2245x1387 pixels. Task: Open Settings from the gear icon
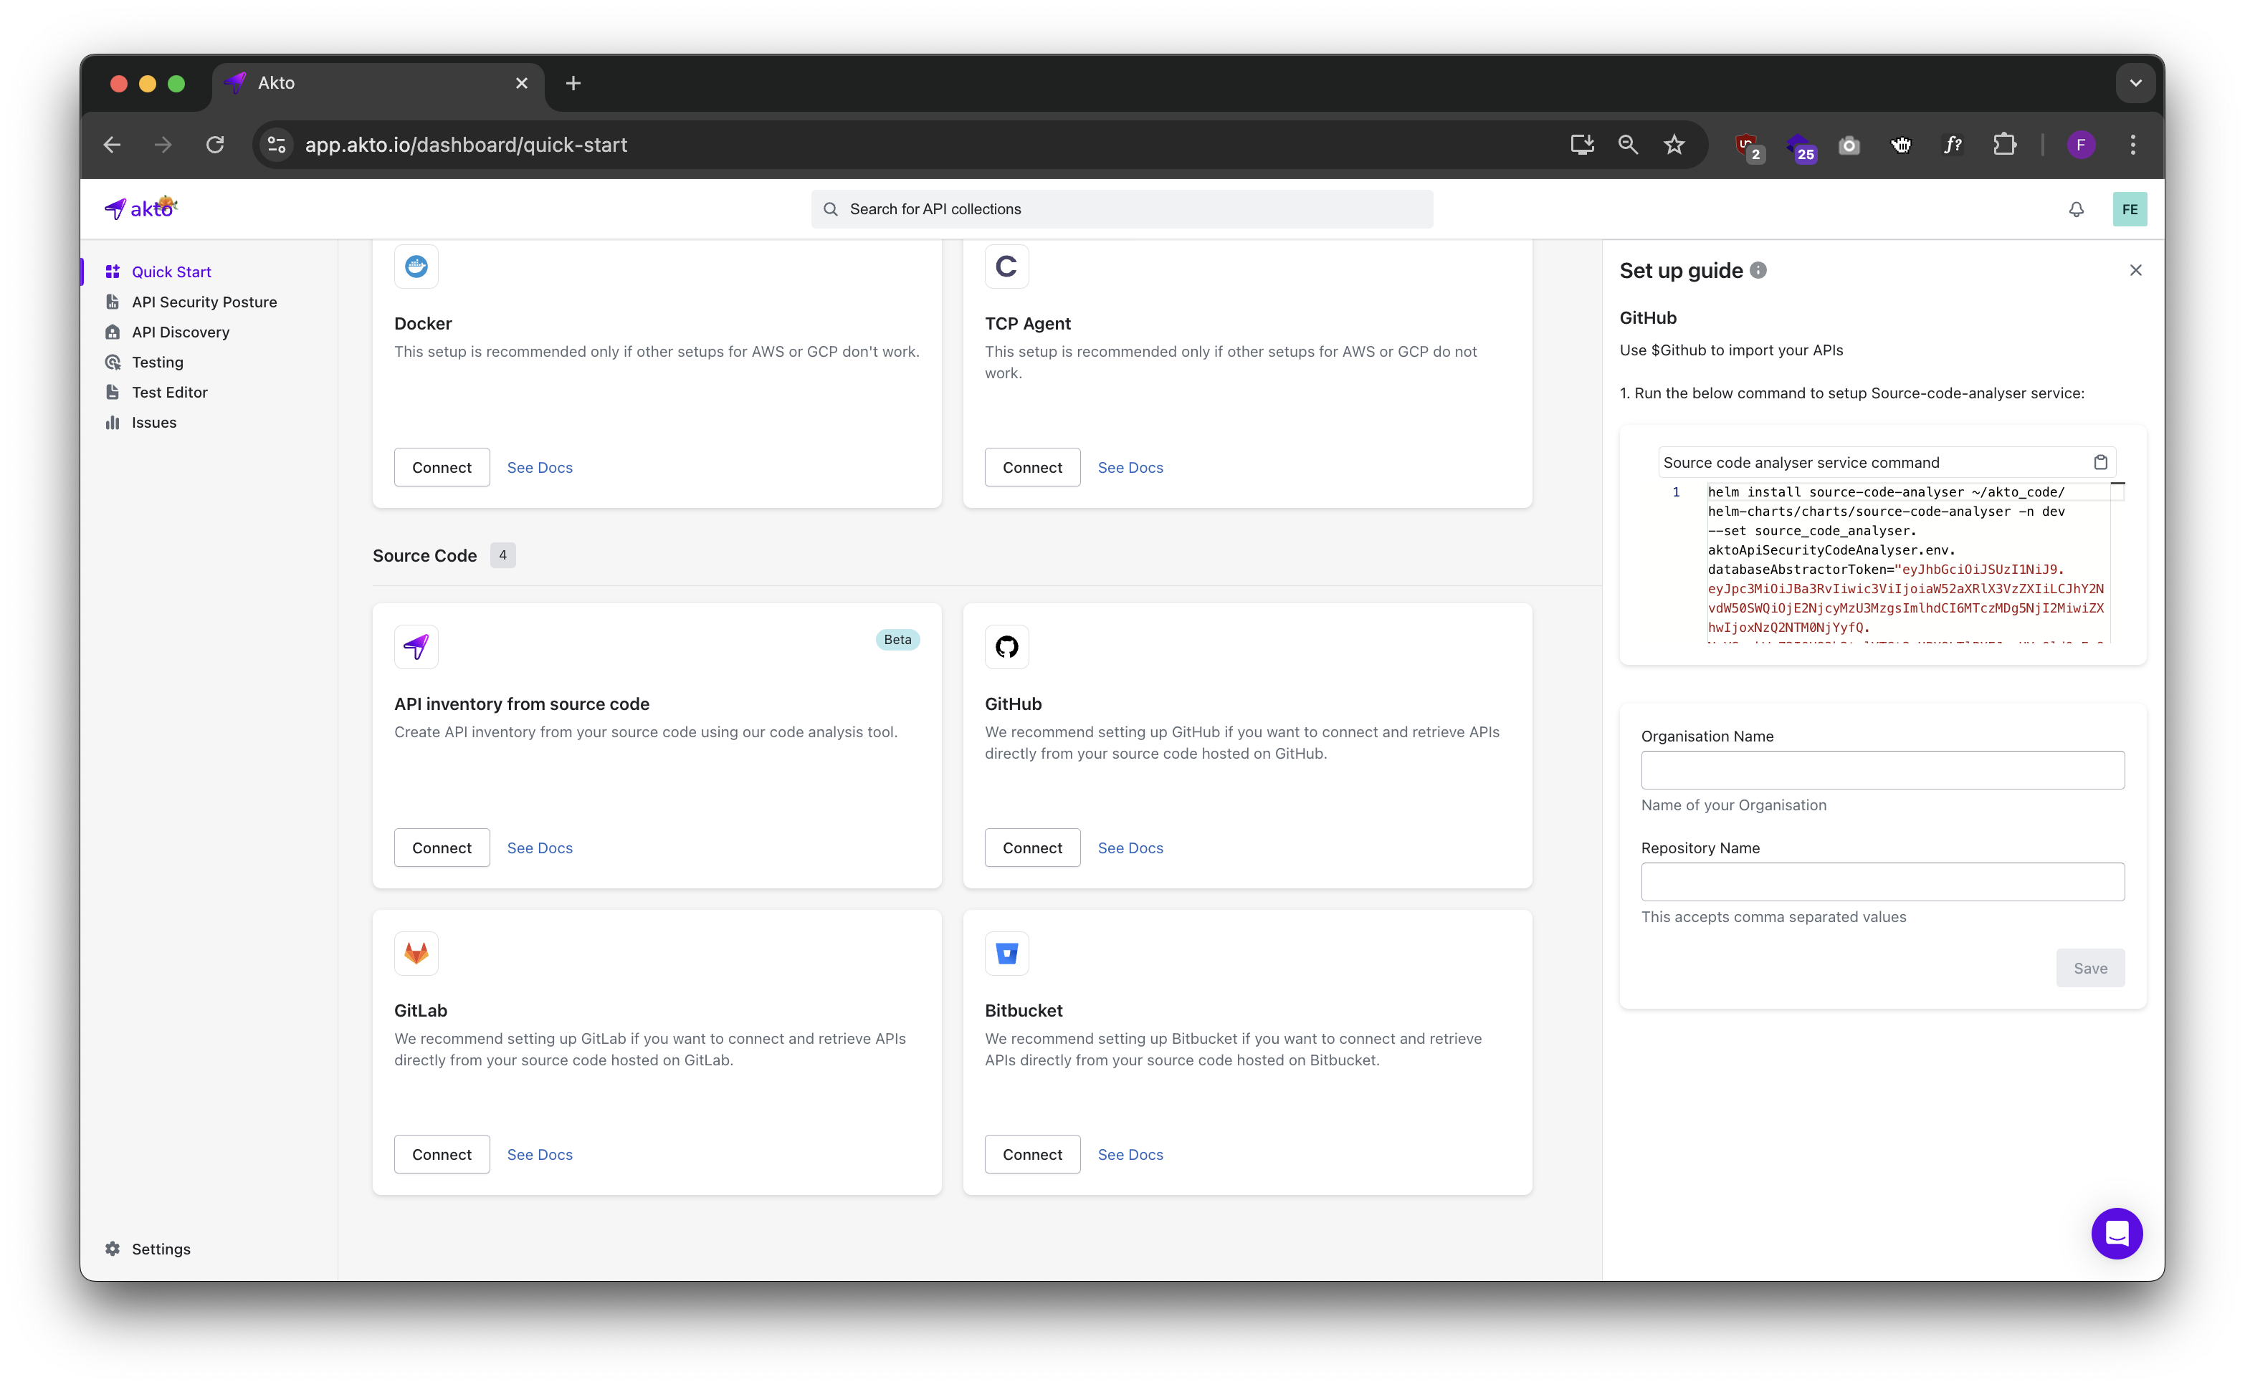(113, 1249)
